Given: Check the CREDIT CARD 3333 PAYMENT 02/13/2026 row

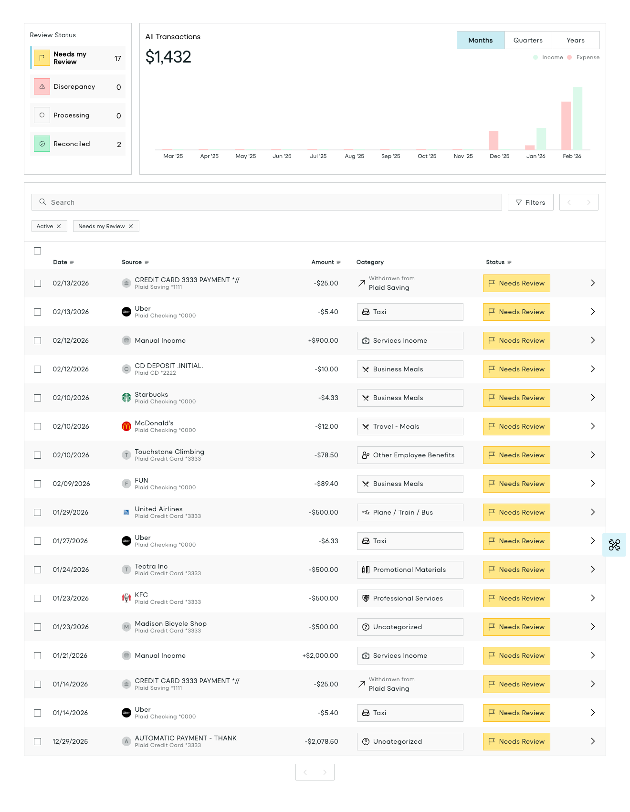Looking at the screenshot, I should click(38, 283).
